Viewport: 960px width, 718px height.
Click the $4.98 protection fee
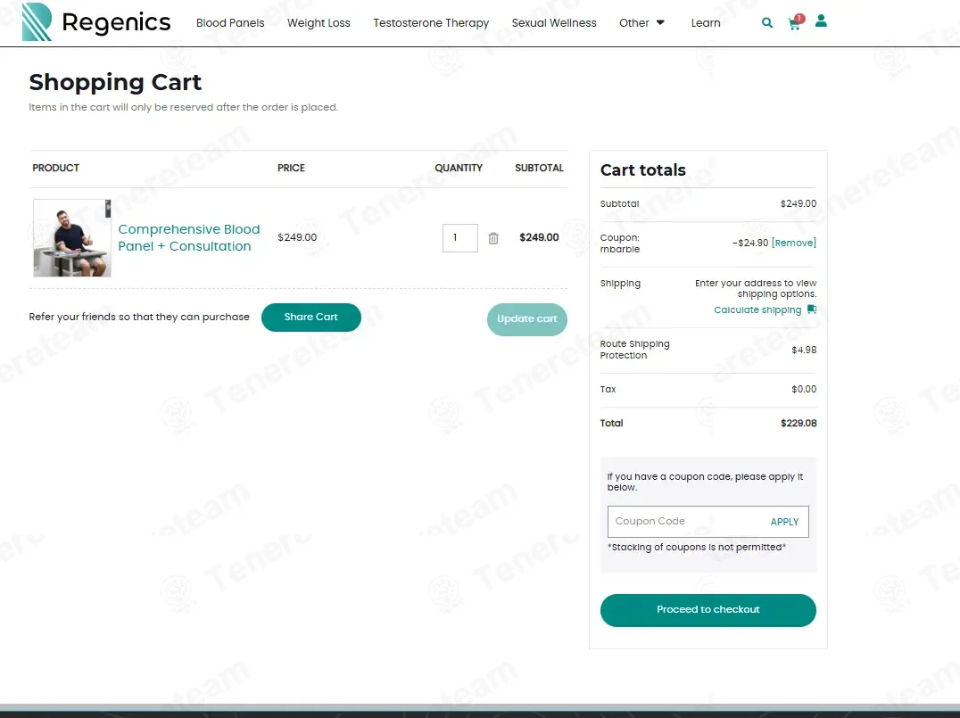click(x=804, y=351)
